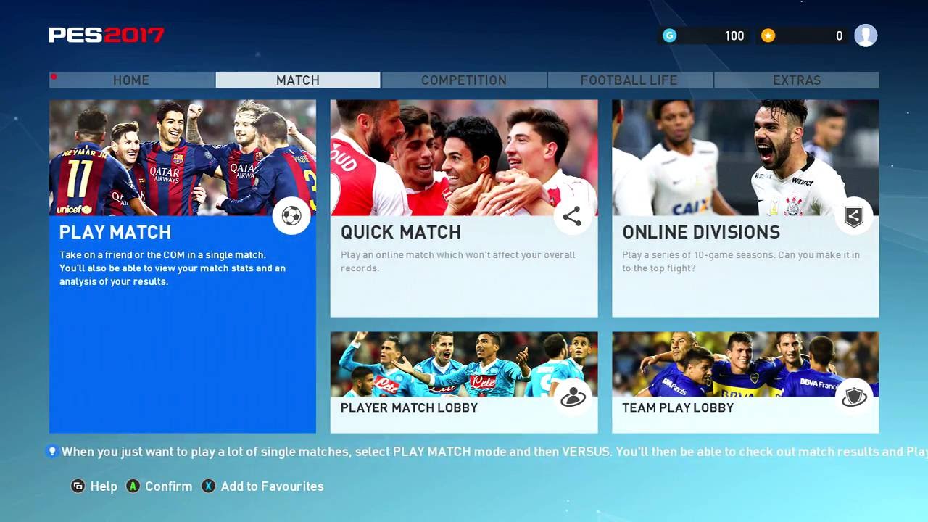
Task: Click the GP balance value 100
Action: [734, 36]
